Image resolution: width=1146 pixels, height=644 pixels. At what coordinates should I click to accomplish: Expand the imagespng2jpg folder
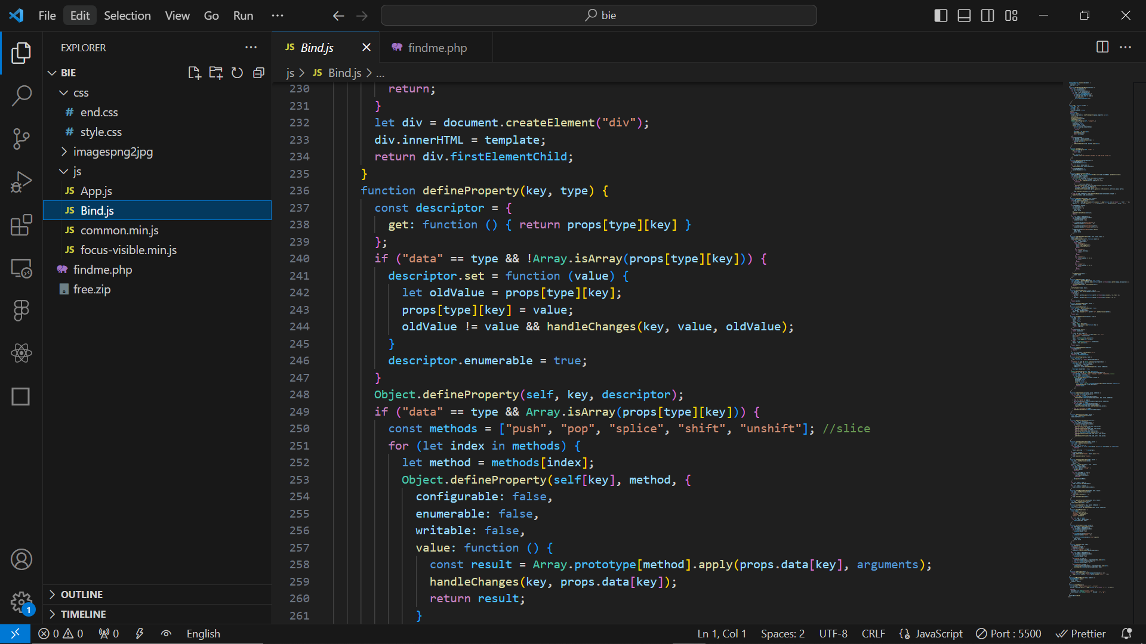113,151
